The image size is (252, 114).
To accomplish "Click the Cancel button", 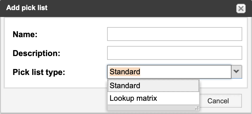I will click(218, 101).
